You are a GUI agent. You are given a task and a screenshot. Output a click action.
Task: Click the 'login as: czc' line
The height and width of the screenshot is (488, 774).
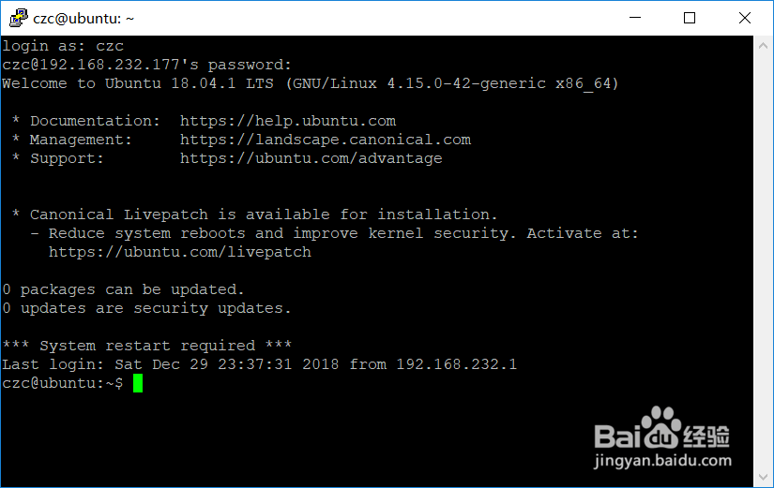pyautogui.click(x=63, y=46)
